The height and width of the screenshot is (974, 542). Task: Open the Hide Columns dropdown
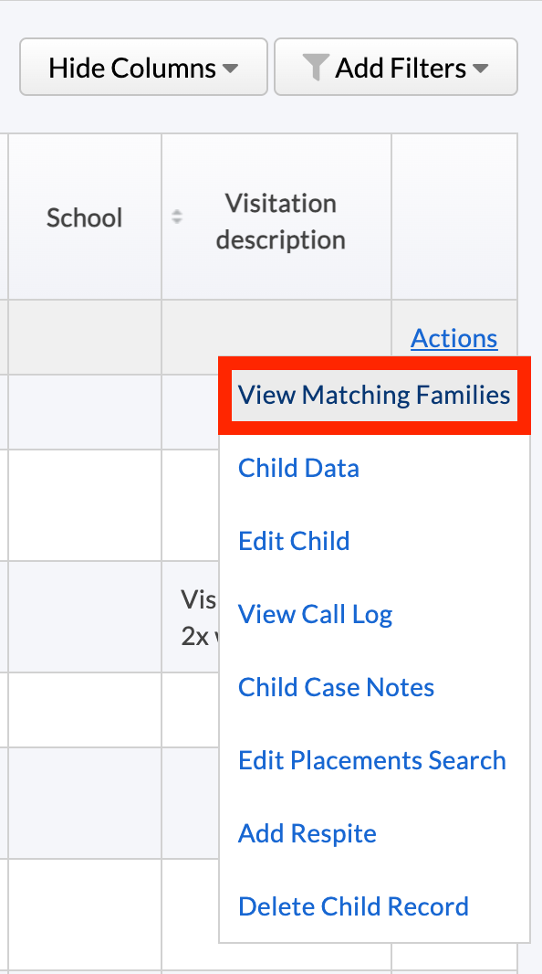pyautogui.click(x=142, y=66)
